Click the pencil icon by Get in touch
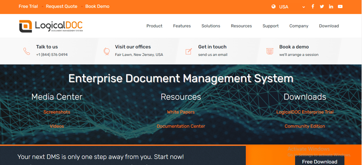The image size is (362, 165). coord(189,51)
